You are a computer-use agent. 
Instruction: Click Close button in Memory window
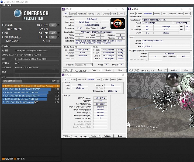coord(120,136)
